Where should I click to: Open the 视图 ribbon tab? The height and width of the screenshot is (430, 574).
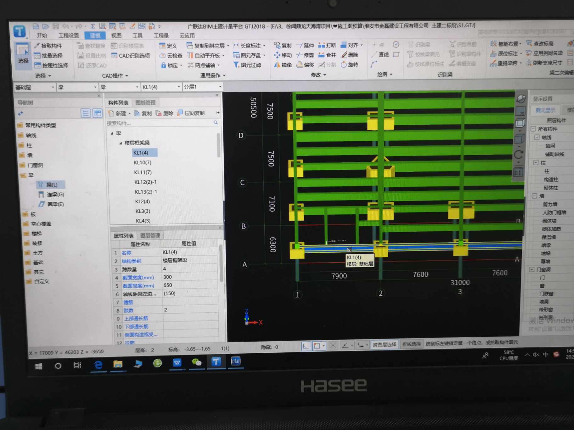pos(116,36)
